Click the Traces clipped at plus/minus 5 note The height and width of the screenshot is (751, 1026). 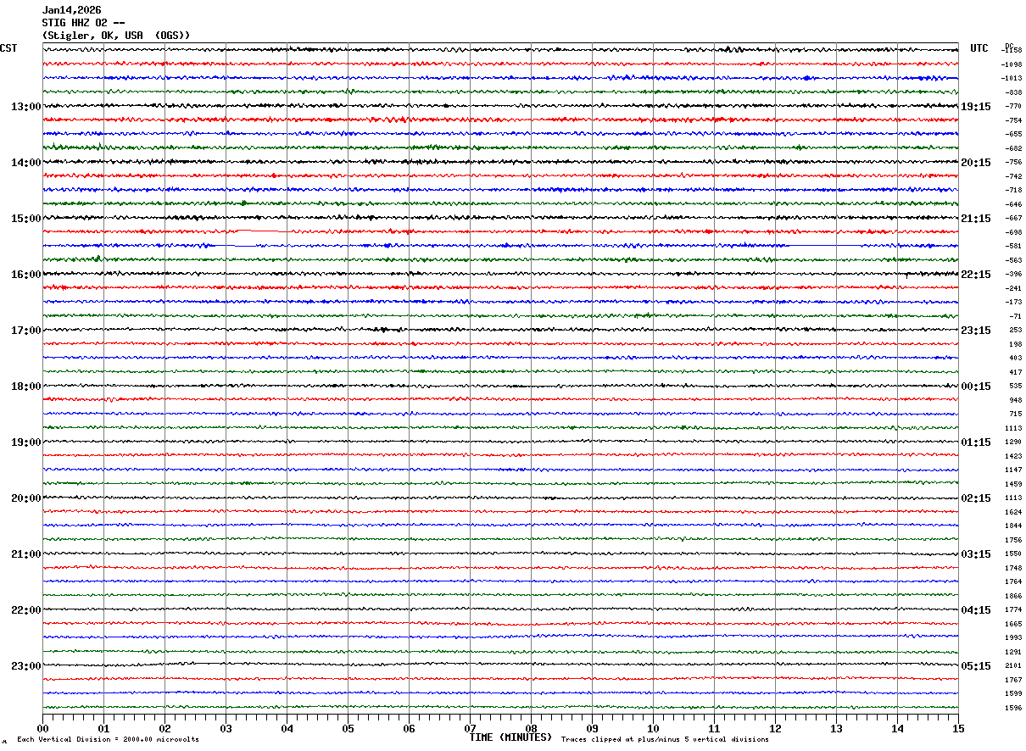665,739
